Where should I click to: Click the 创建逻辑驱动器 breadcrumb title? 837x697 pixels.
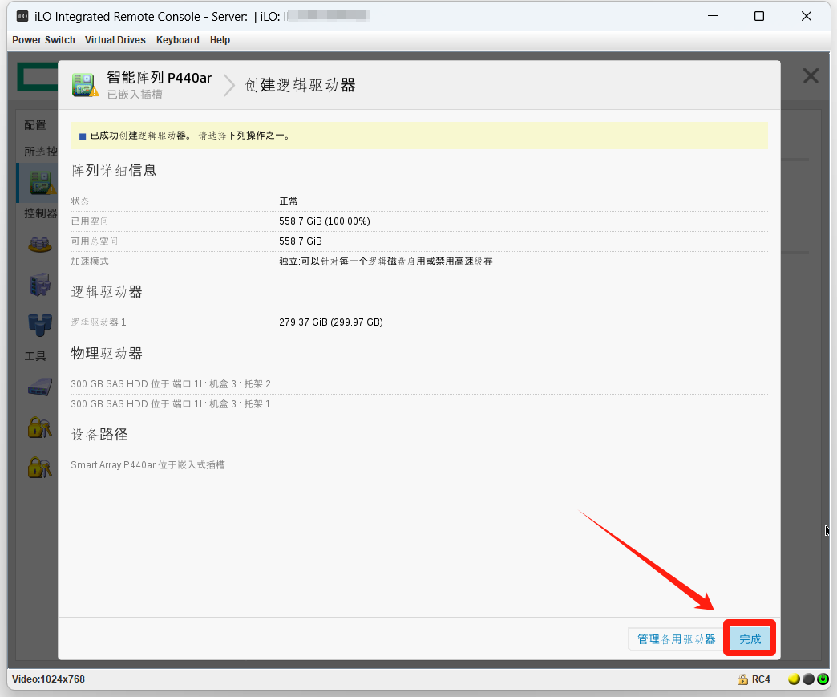tap(300, 85)
